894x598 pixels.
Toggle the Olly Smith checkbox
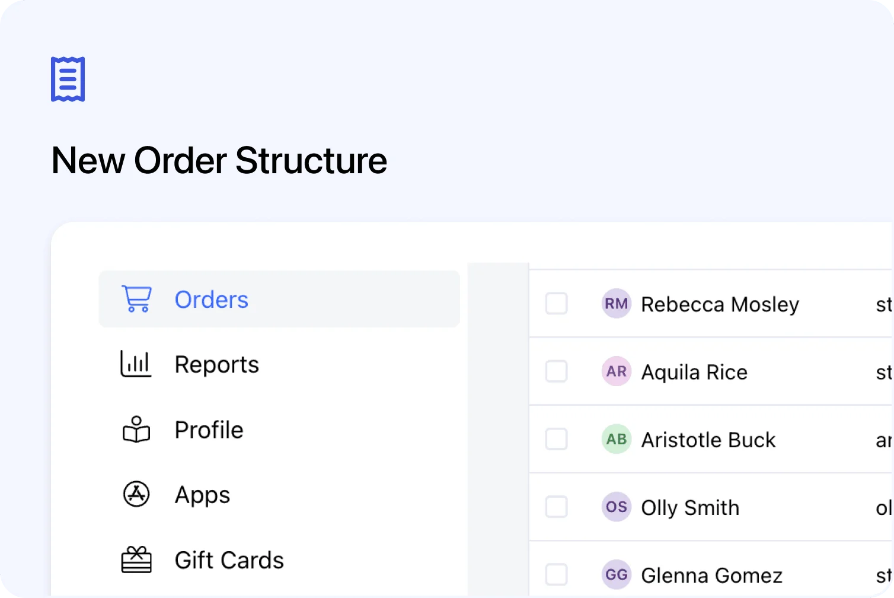557,507
